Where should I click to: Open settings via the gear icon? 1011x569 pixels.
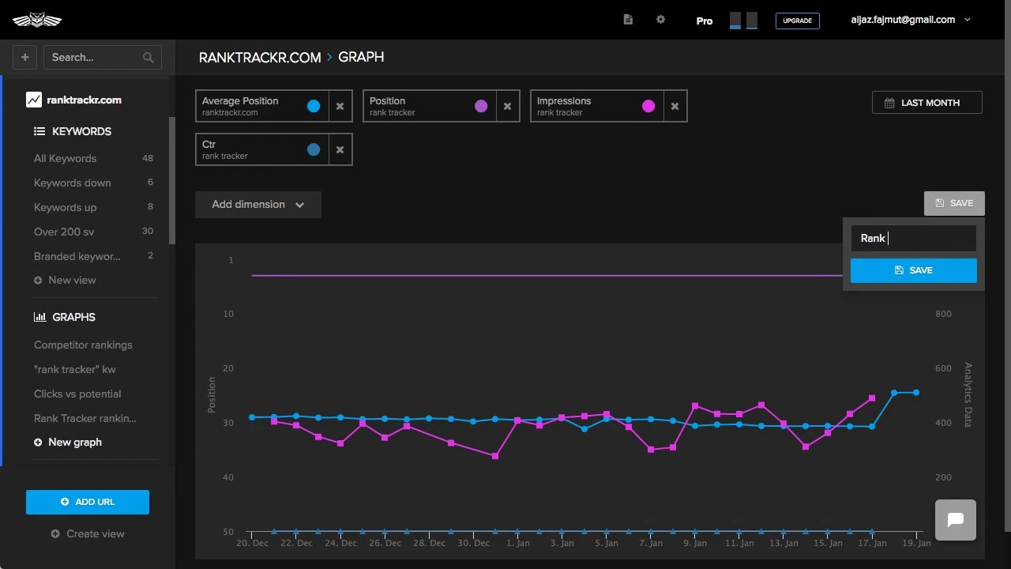[661, 20]
